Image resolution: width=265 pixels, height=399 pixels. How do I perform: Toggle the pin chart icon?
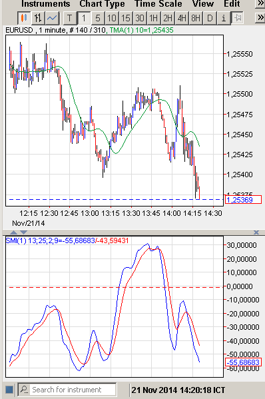point(238,18)
